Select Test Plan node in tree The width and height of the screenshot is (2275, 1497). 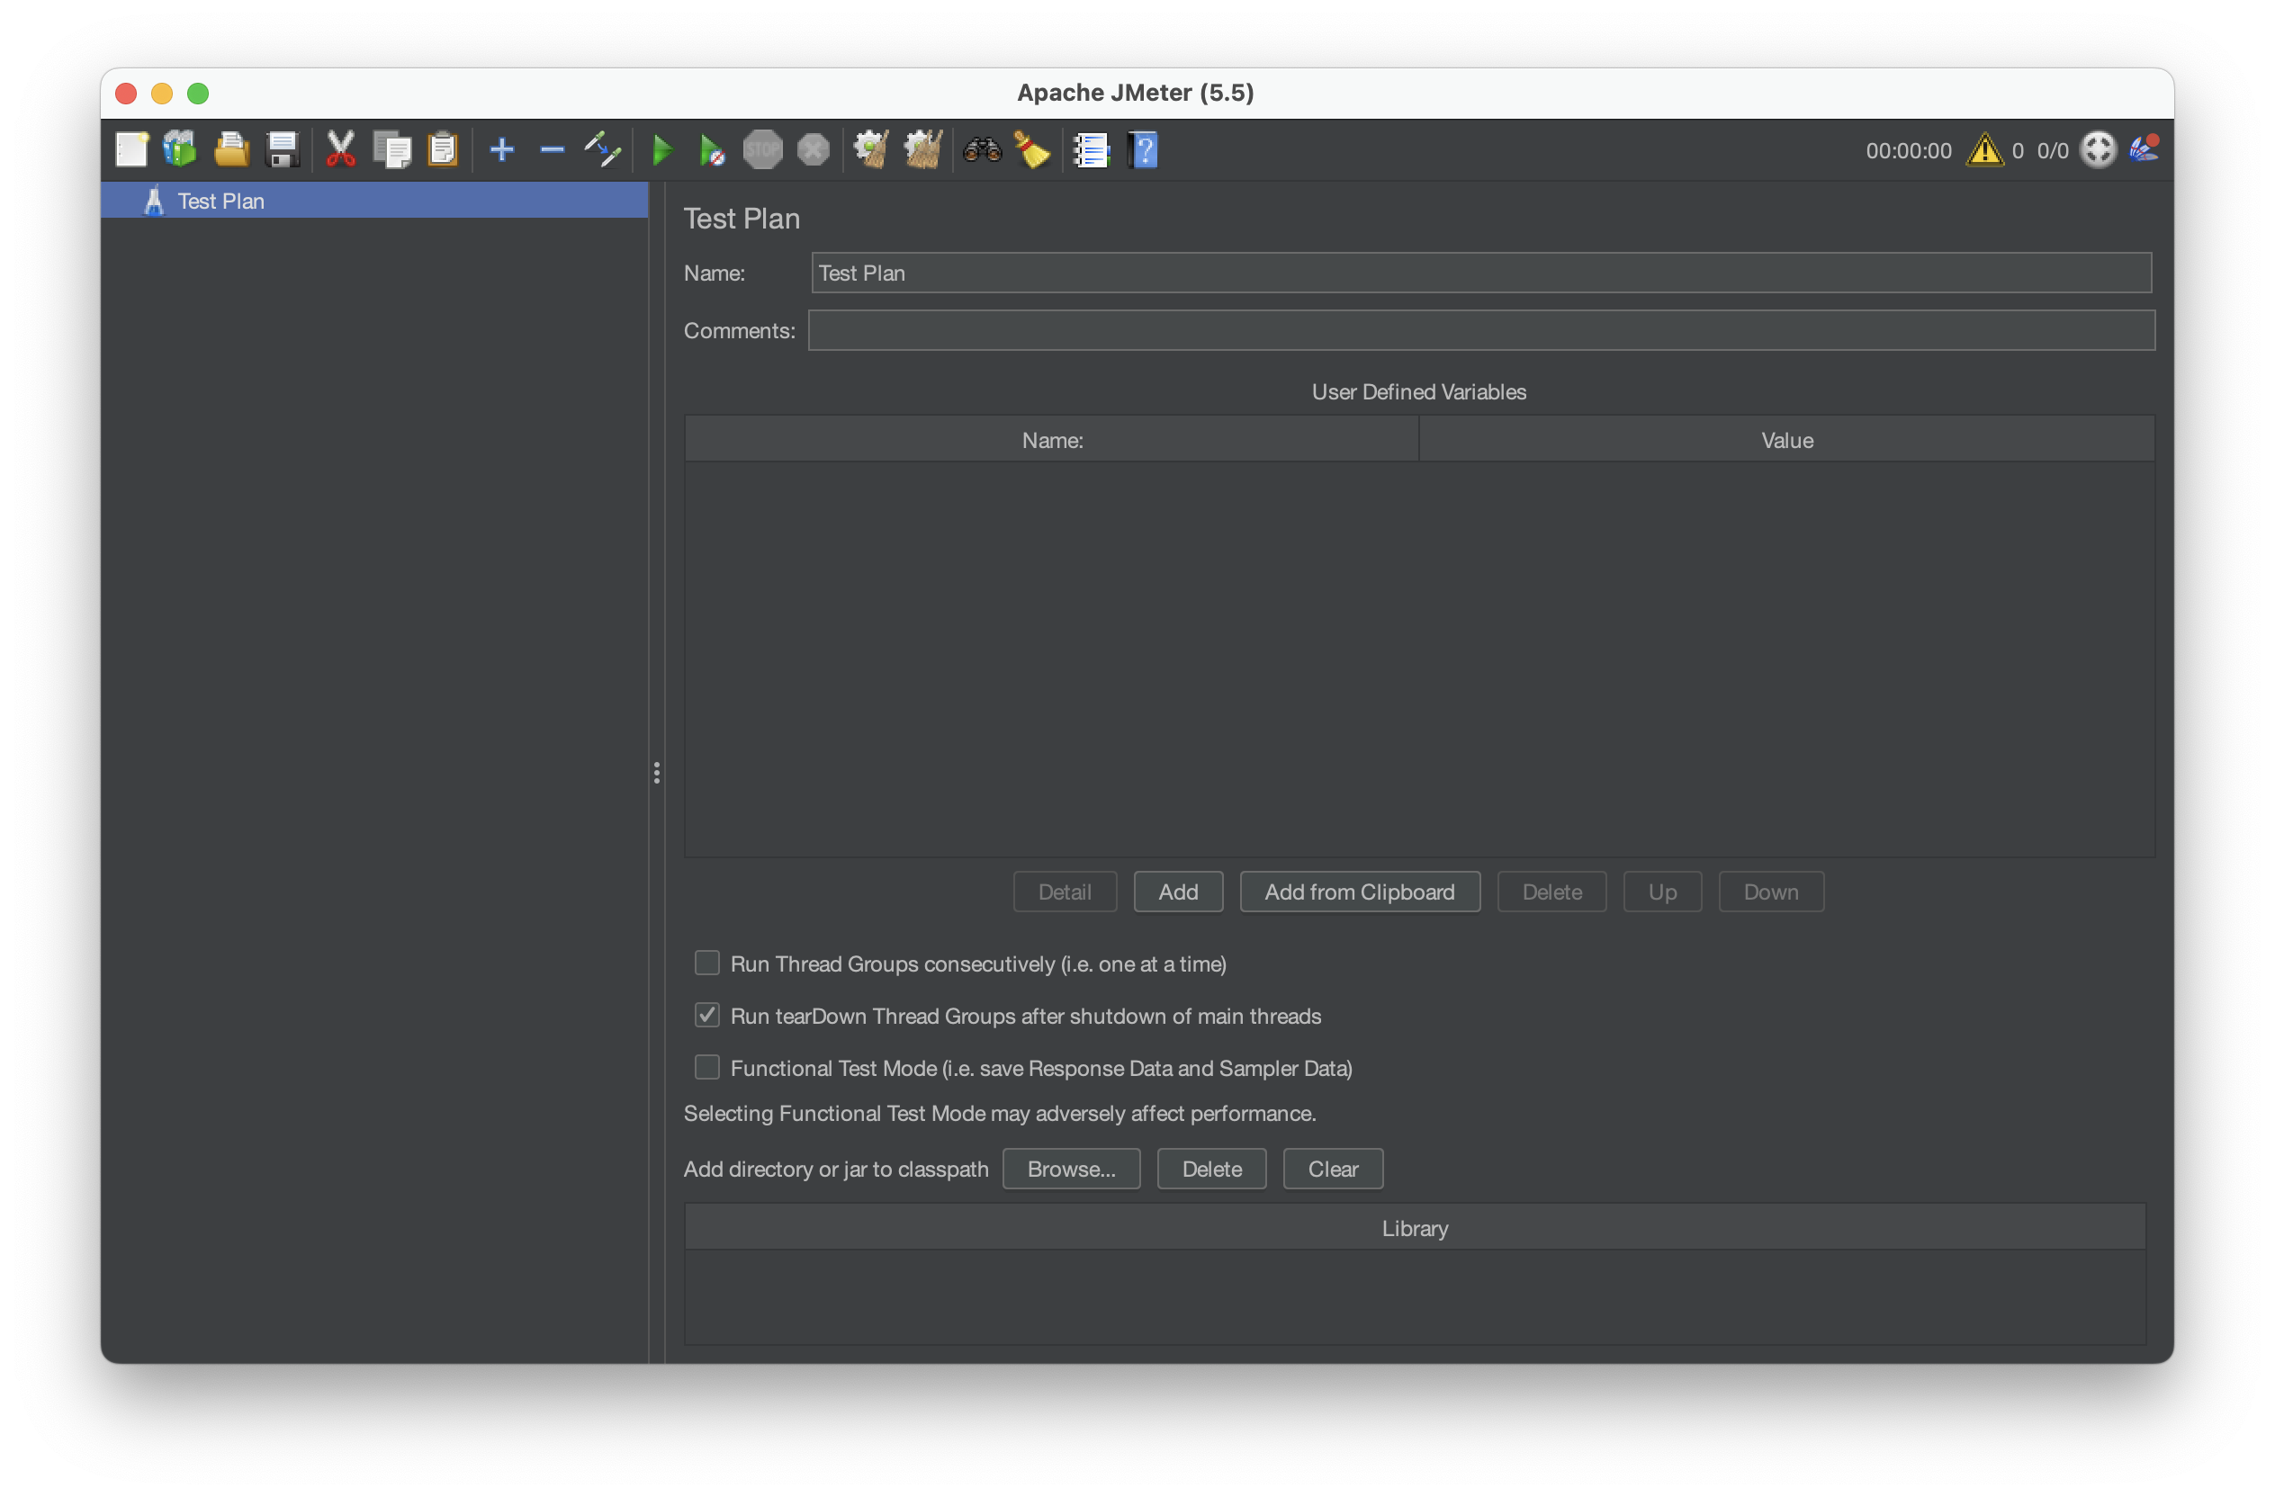374,201
